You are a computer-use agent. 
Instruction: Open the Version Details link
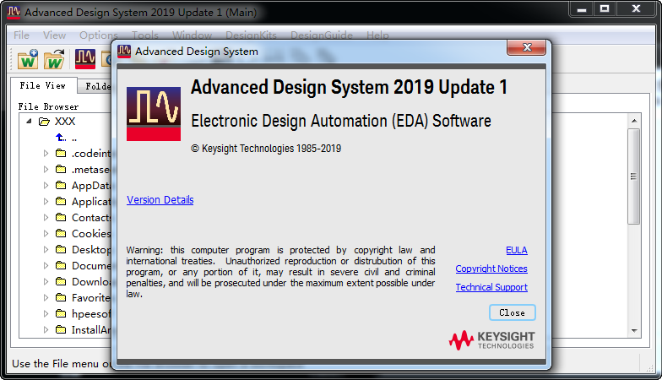[160, 199]
